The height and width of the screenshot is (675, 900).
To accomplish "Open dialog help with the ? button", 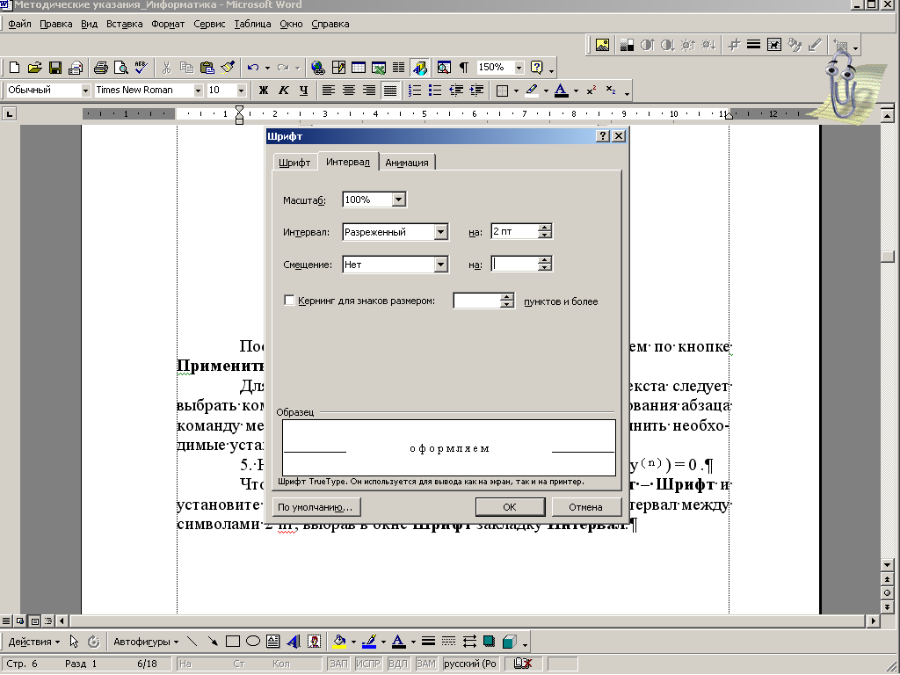I will point(602,136).
